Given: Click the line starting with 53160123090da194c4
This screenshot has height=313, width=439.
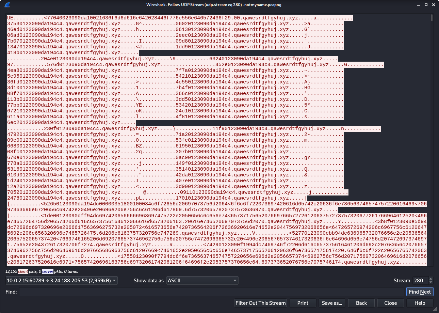Looking at the screenshot, I should click(176, 169).
